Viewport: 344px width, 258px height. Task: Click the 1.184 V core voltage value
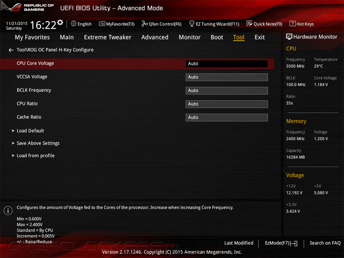pos(321,85)
